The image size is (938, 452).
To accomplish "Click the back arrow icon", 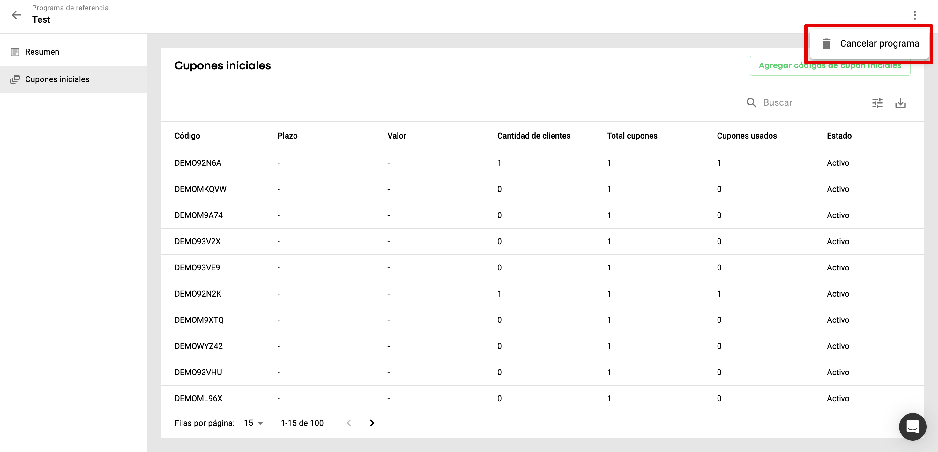I will pyautogui.click(x=16, y=15).
